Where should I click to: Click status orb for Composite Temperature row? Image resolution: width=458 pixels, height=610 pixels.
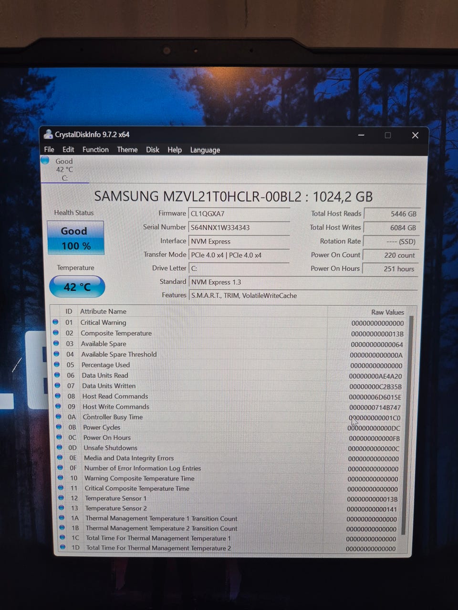click(x=56, y=333)
